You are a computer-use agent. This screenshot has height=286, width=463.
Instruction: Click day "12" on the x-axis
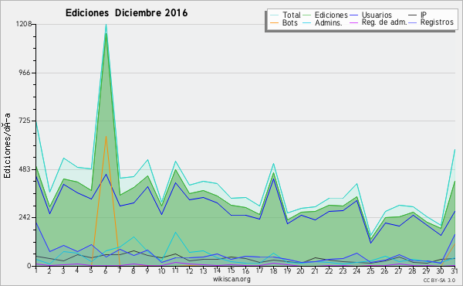(x=189, y=271)
